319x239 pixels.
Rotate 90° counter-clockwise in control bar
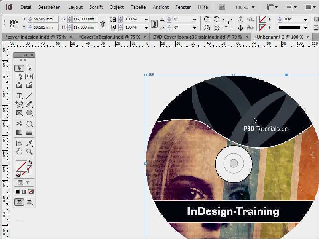click(x=216, y=19)
